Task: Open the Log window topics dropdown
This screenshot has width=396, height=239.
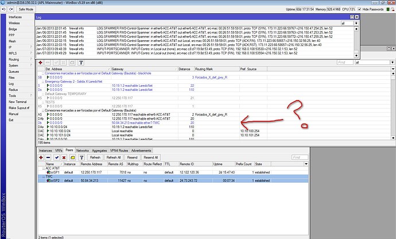Action: point(356,23)
